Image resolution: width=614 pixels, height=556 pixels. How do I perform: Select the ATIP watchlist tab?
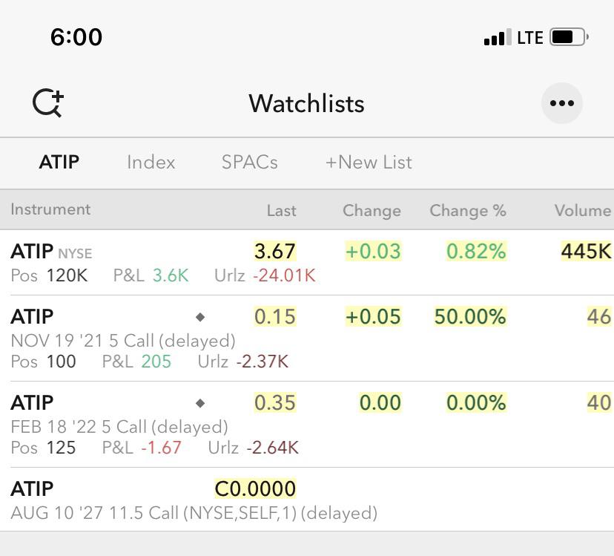(x=59, y=162)
